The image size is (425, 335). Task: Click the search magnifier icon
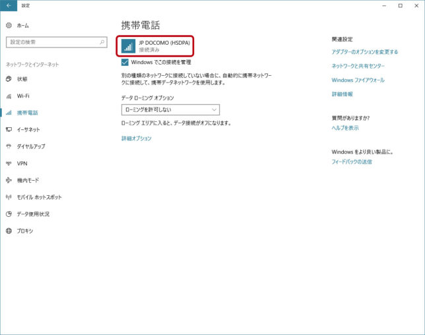tap(102, 42)
